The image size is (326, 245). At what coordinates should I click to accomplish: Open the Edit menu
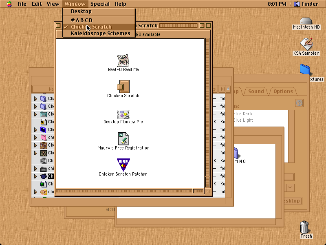pyautogui.click(x=37, y=4)
